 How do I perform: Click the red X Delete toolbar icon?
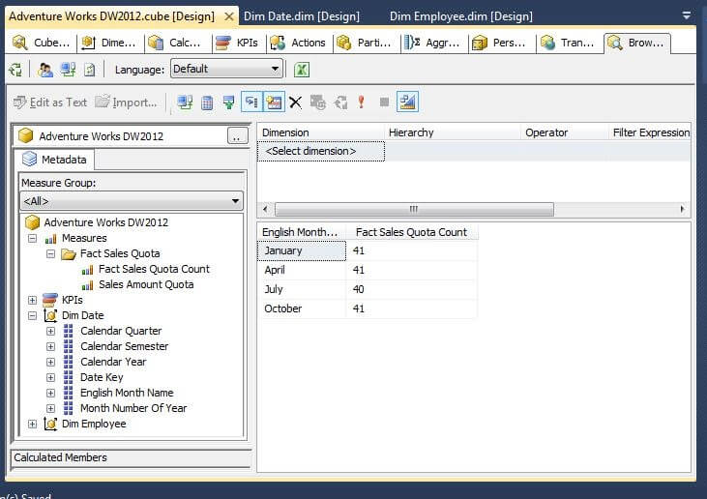click(x=296, y=102)
